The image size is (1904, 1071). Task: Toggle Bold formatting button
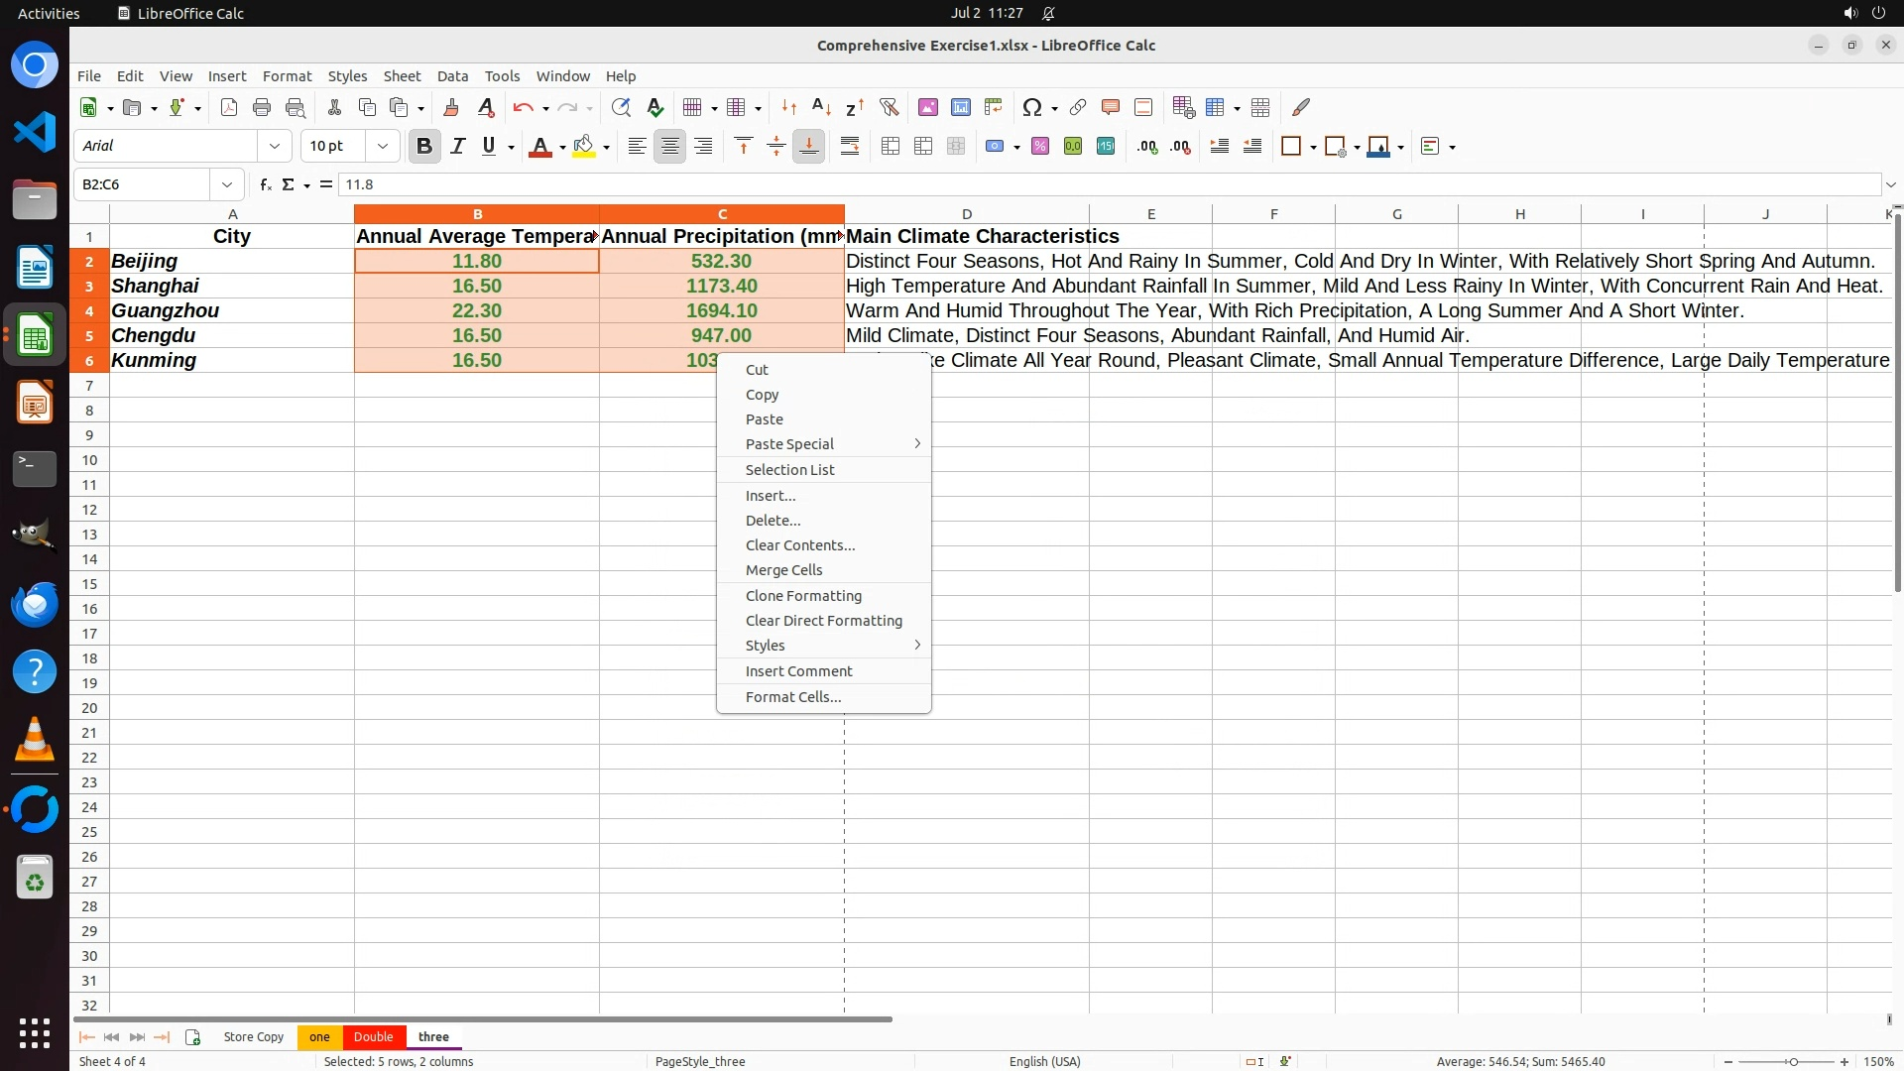(x=424, y=147)
